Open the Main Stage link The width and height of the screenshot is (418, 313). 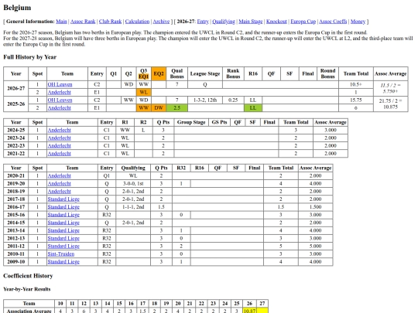(250, 22)
